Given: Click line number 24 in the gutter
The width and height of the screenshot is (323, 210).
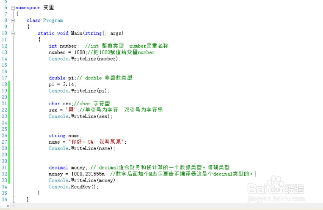Looking at the screenshot, I should [x=4, y=123].
